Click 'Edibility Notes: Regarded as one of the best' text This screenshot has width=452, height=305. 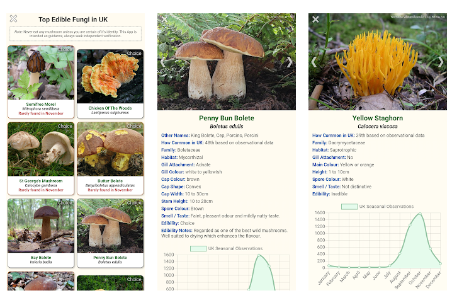click(224, 233)
